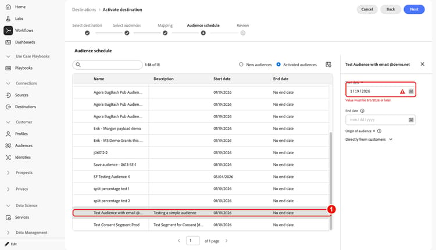Open the Home sidebar icon
The height and width of the screenshot is (250, 436).
coord(8,6)
